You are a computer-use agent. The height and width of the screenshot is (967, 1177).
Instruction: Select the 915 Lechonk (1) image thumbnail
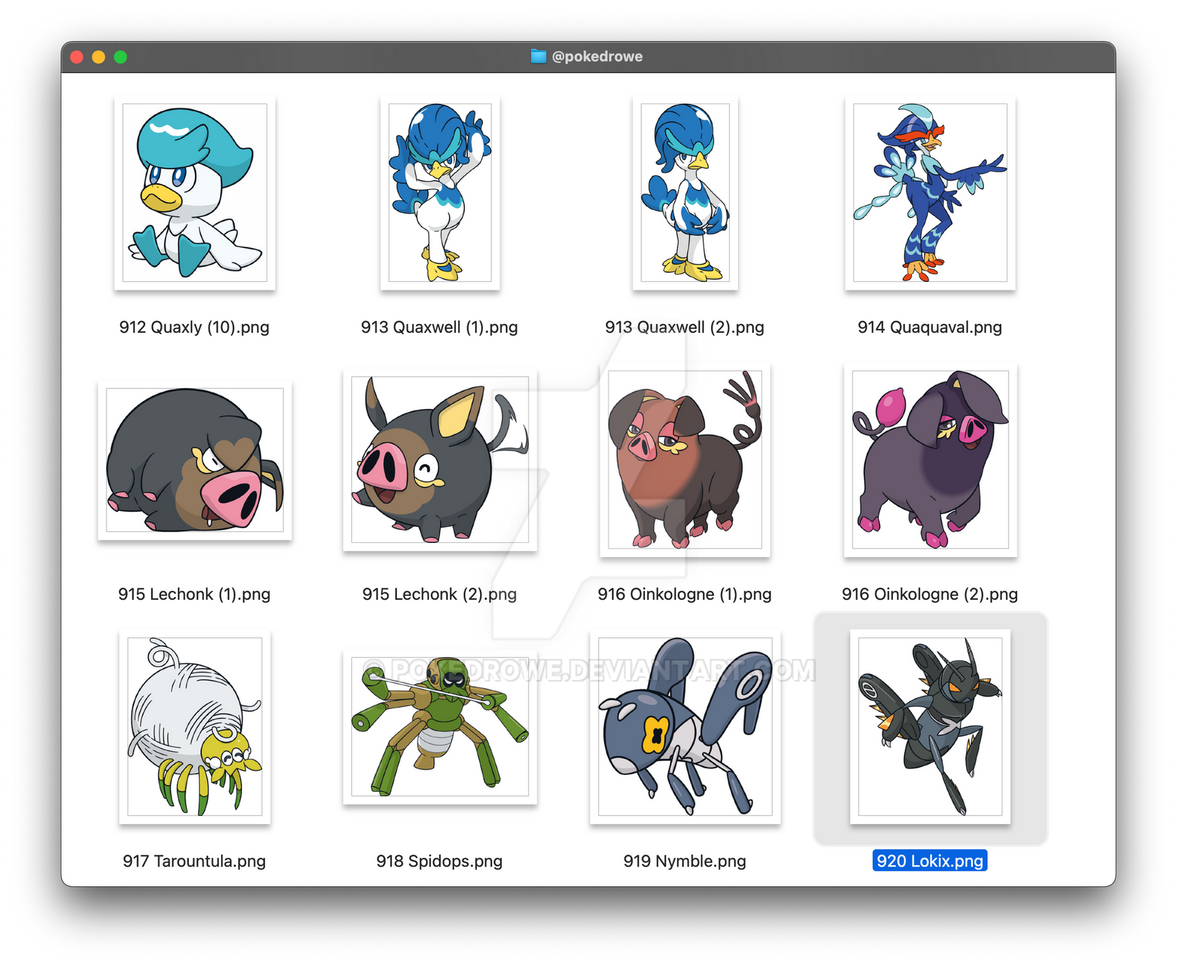tap(194, 460)
